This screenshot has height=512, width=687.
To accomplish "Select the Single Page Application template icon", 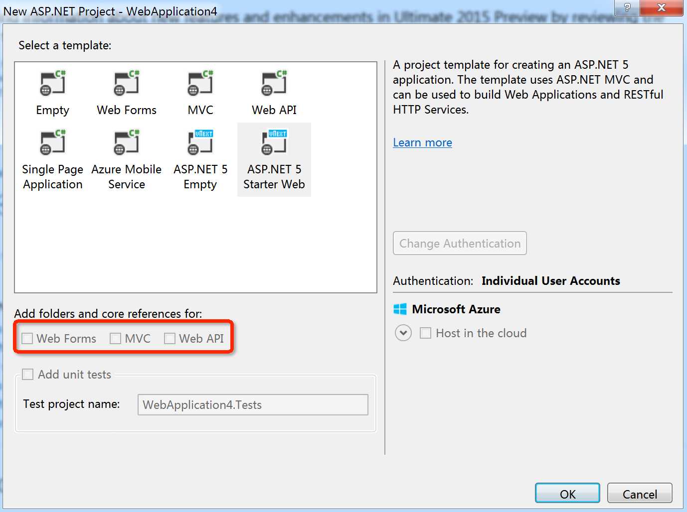I will pos(52,142).
